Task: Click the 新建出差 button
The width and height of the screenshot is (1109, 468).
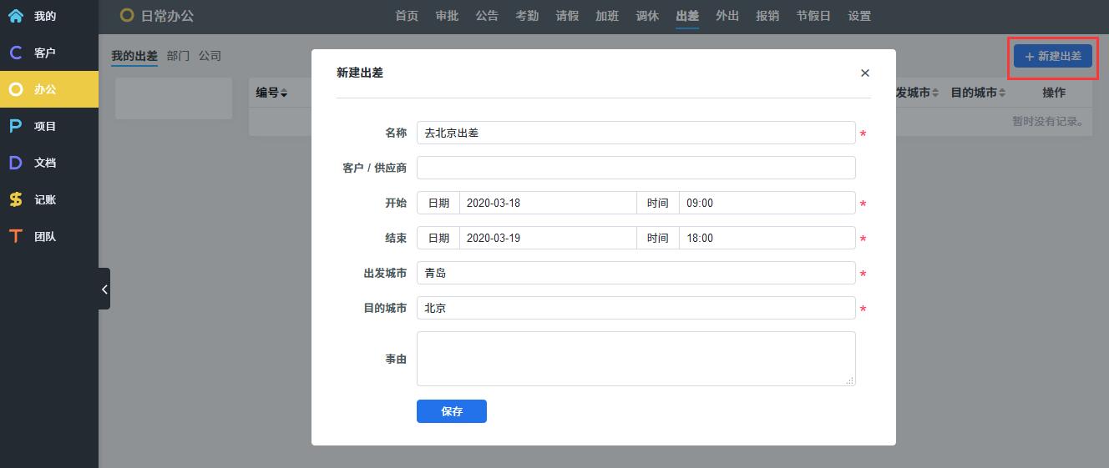Action: coord(1052,56)
